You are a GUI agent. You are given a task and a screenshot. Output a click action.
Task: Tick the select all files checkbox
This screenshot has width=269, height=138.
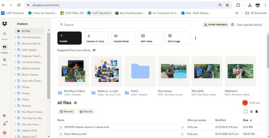click(x=245, y=112)
